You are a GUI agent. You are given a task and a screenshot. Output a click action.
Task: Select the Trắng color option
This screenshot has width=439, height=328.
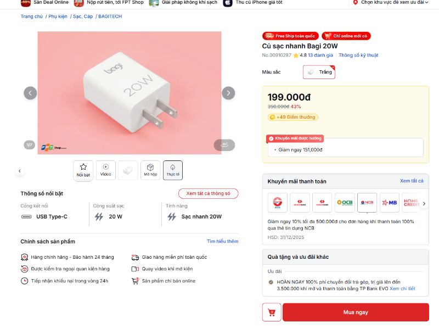click(319, 72)
